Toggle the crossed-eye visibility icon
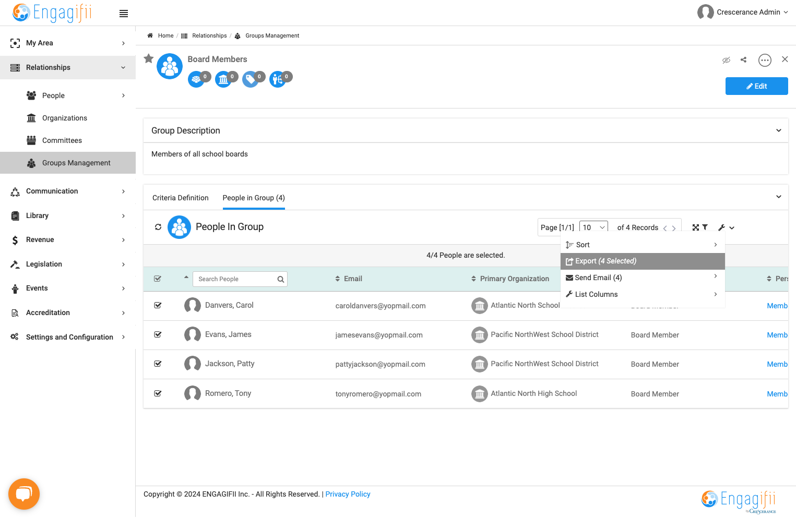This screenshot has height=518, width=796. [726, 61]
